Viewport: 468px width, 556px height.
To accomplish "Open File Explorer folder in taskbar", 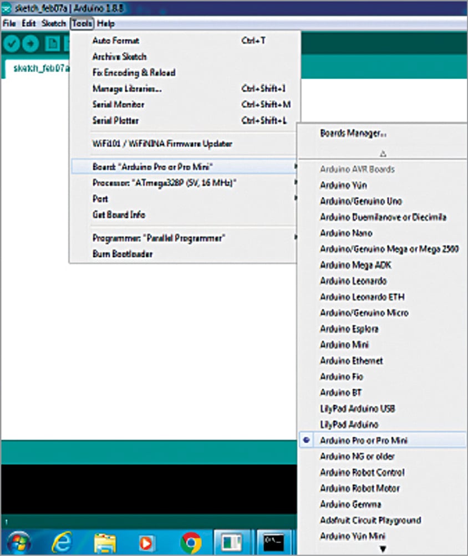I will 104,542.
